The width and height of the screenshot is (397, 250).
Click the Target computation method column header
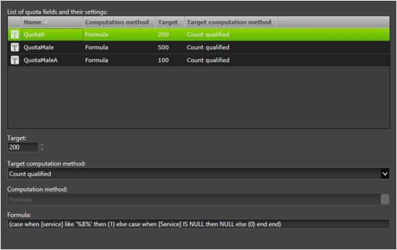(x=231, y=22)
